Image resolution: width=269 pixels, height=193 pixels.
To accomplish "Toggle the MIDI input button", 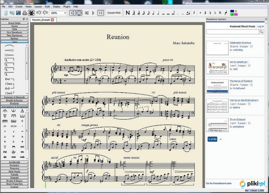I will 79,13.
